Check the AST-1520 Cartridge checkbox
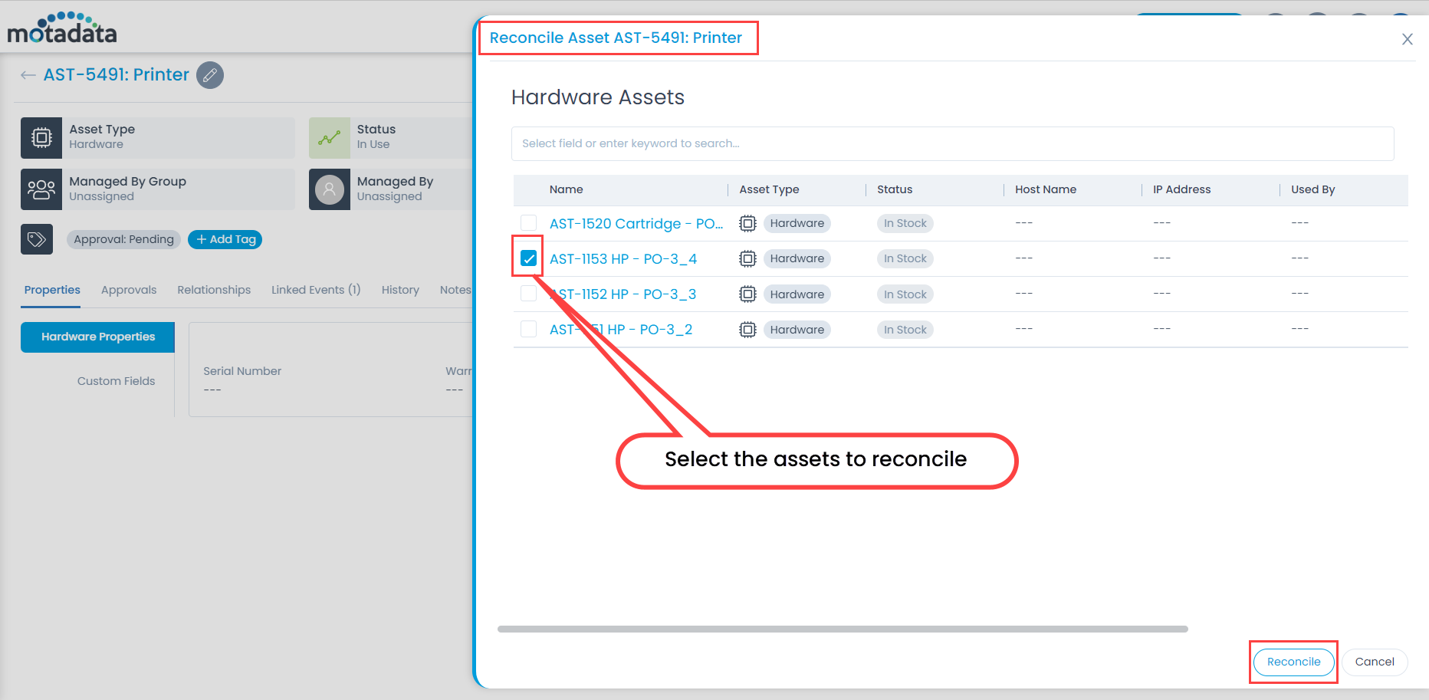 (x=527, y=223)
